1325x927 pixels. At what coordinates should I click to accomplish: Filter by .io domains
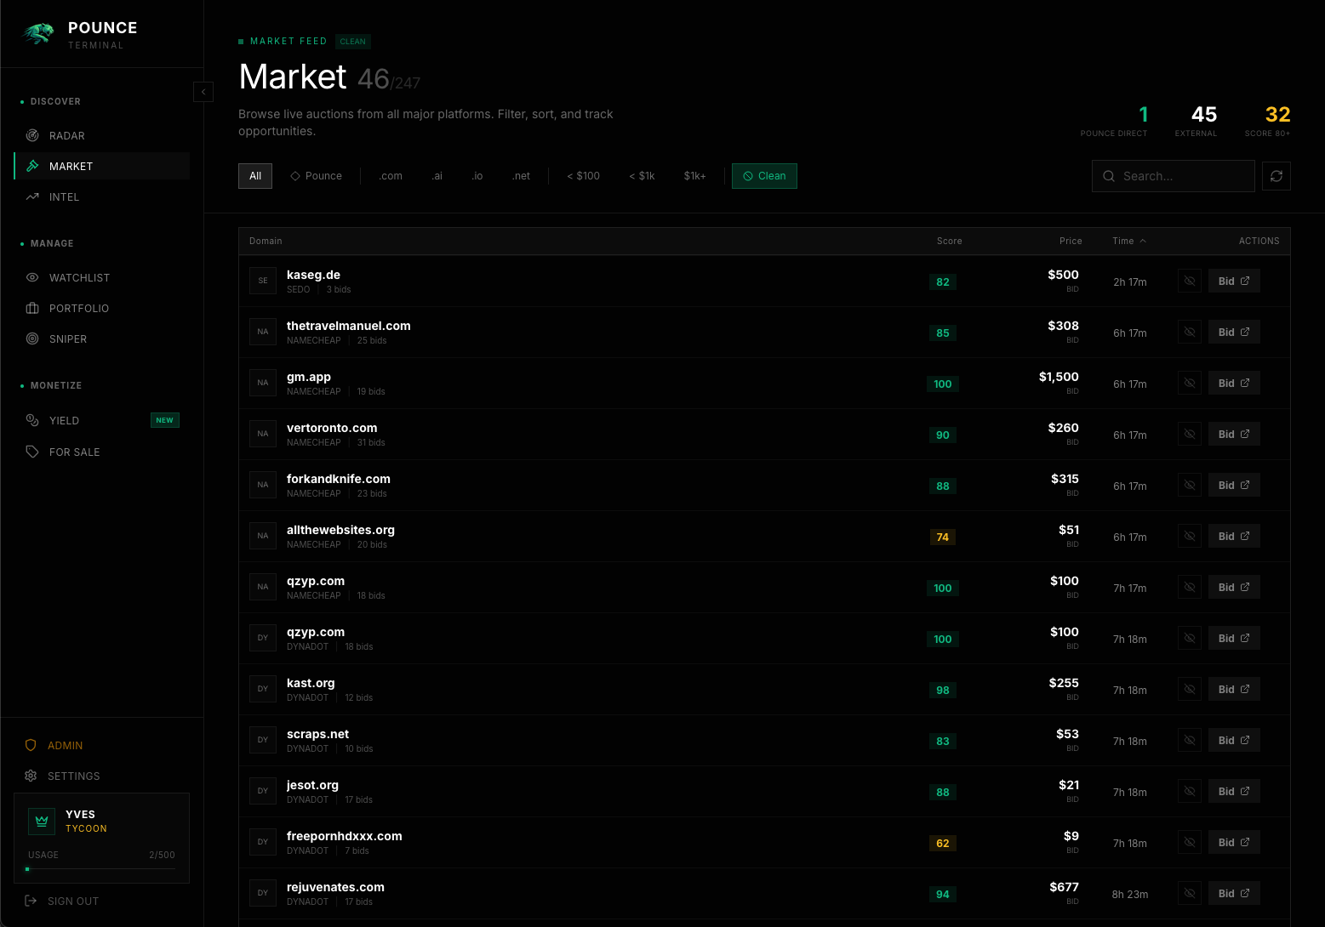pyautogui.click(x=477, y=176)
